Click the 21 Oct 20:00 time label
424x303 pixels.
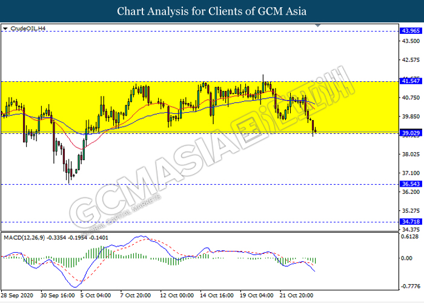pyautogui.click(x=296, y=296)
